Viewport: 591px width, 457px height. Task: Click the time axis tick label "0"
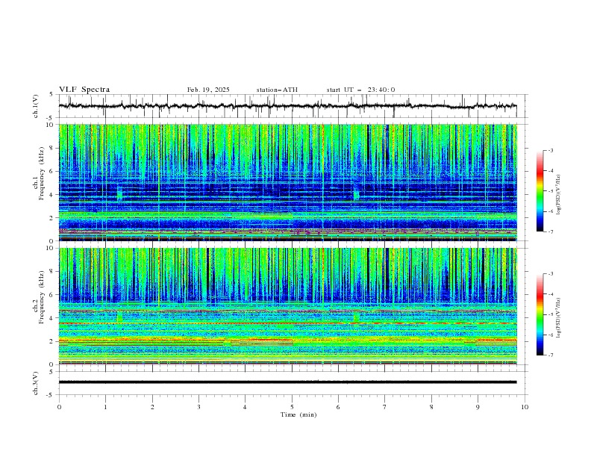pos(59,407)
